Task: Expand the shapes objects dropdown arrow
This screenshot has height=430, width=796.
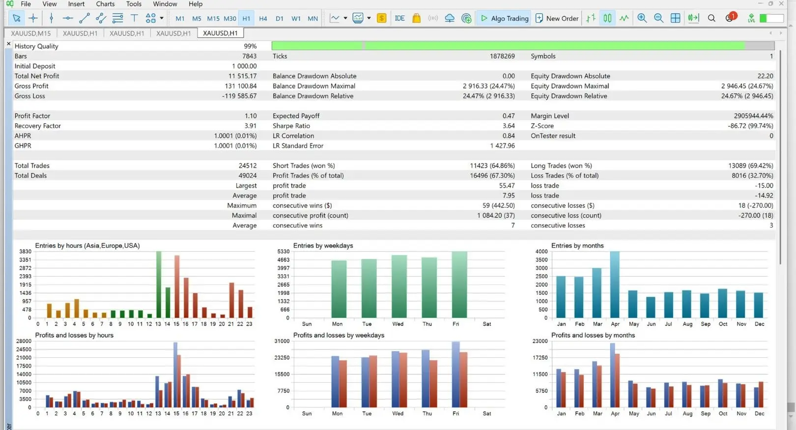Action: point(162,18)
